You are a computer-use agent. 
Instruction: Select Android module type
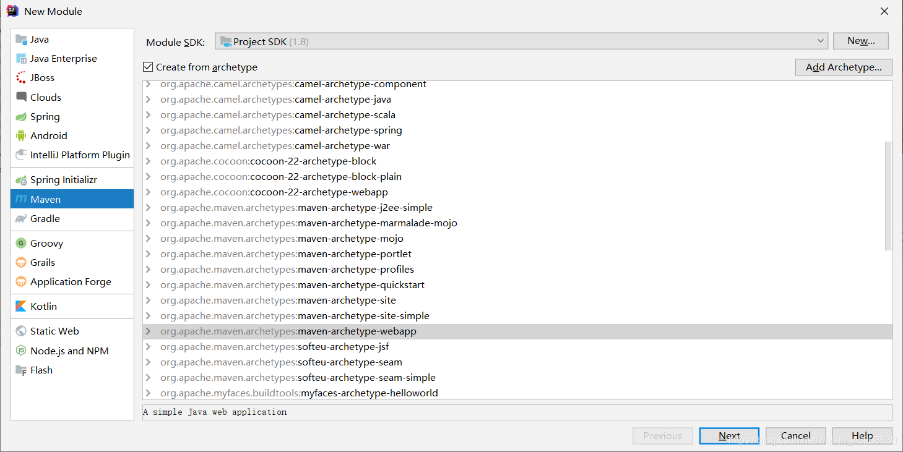tap(72, 135)
